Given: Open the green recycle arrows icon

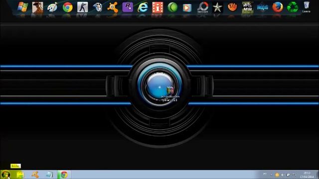Looking at the screenshot, I should pos(293,7).
